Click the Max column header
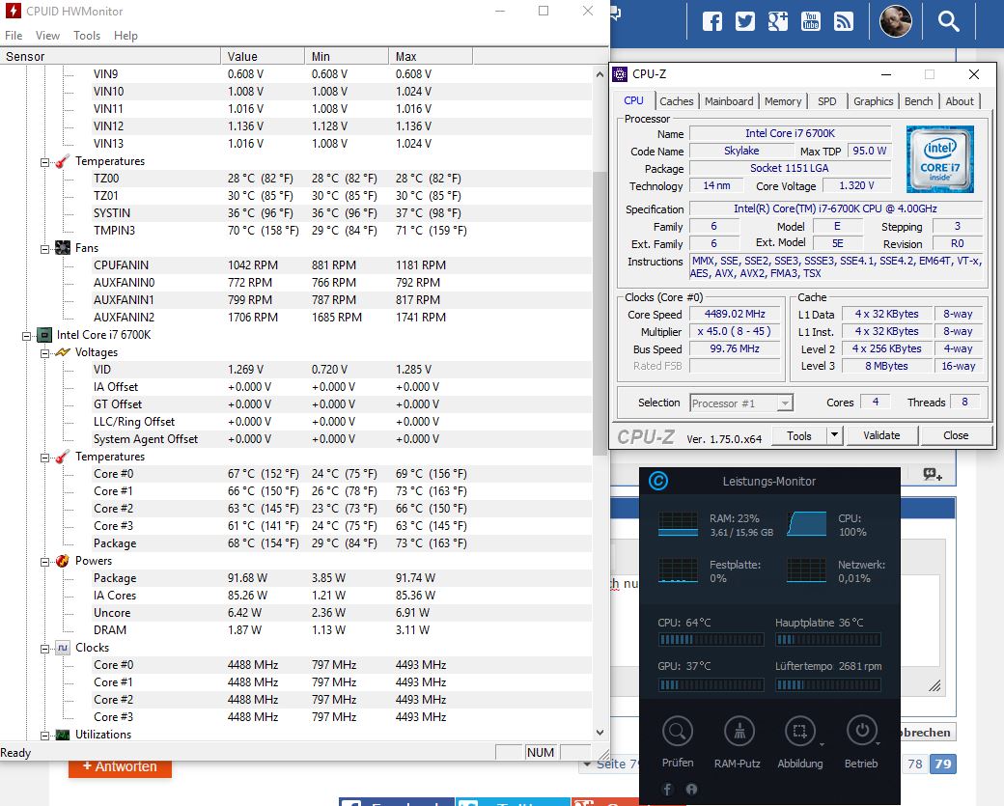1004x806 pixels. click(x=431, y=56)
